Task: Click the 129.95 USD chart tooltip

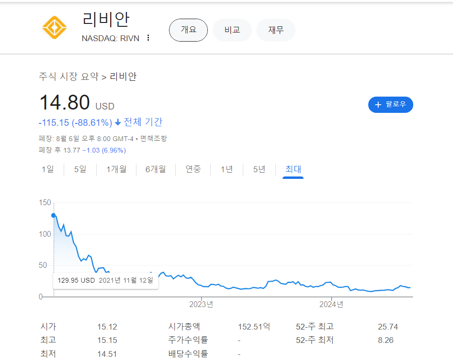Action: tap(106, 280)
